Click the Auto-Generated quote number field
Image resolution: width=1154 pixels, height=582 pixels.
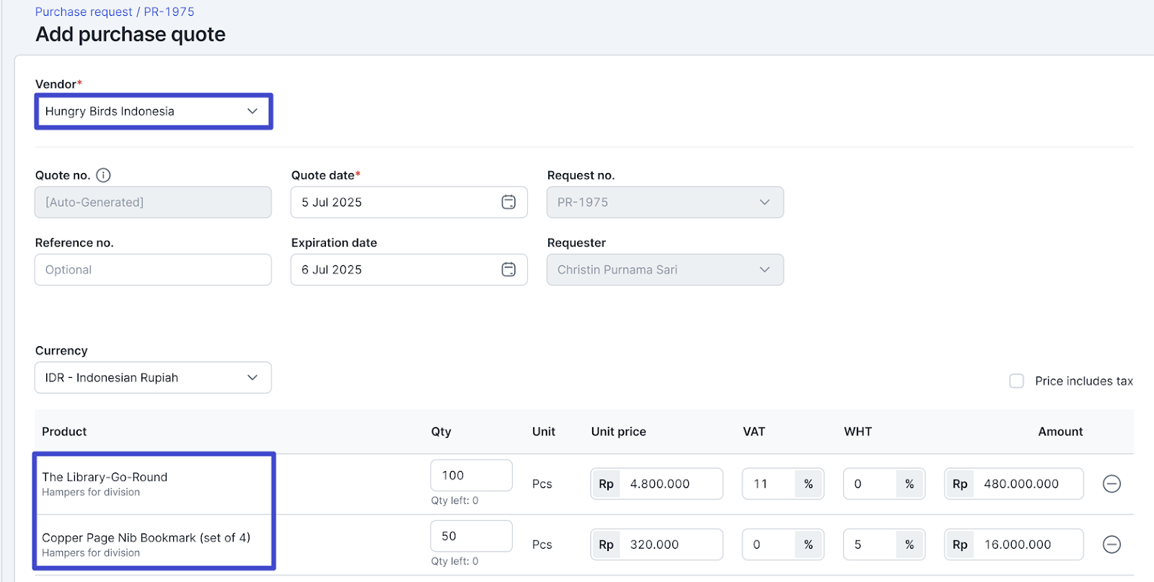(153, 203)
